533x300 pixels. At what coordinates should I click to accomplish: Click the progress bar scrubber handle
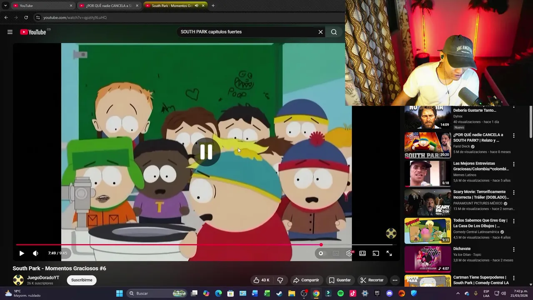click(321, 245)
